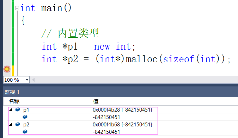Select the p1 name in the watch list
The height and width of the screenshot is (138, 238).
(26, 110)
